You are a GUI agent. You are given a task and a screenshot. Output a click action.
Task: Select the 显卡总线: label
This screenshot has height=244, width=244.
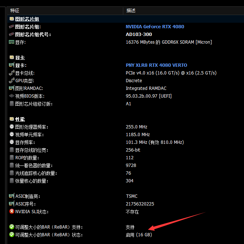click(25, 73)
